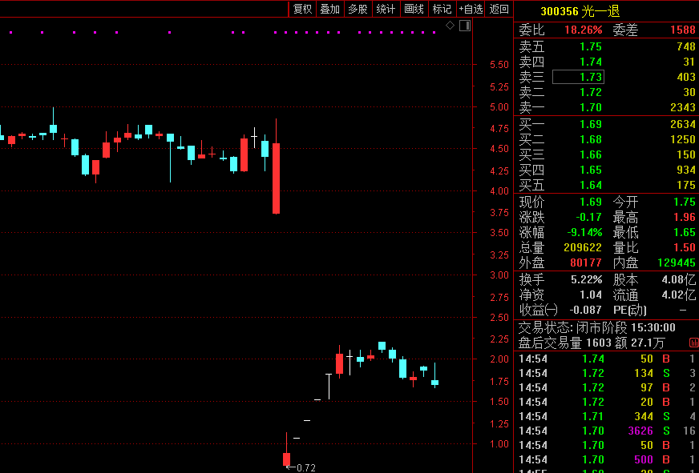Image resolution: width=699 pixels, height=473 pixels.
Task: Open the 多股 multi-stock view
Action: click(x=358, y=9)
